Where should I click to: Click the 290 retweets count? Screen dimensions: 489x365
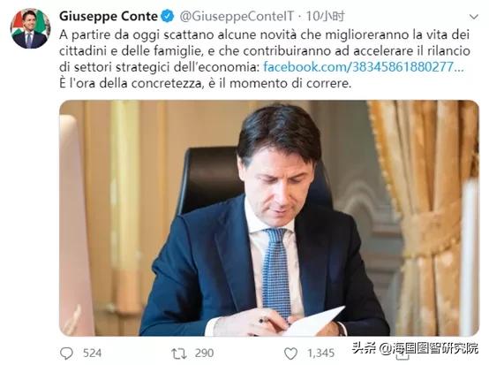pyautogui.click(x=204, y=354)
